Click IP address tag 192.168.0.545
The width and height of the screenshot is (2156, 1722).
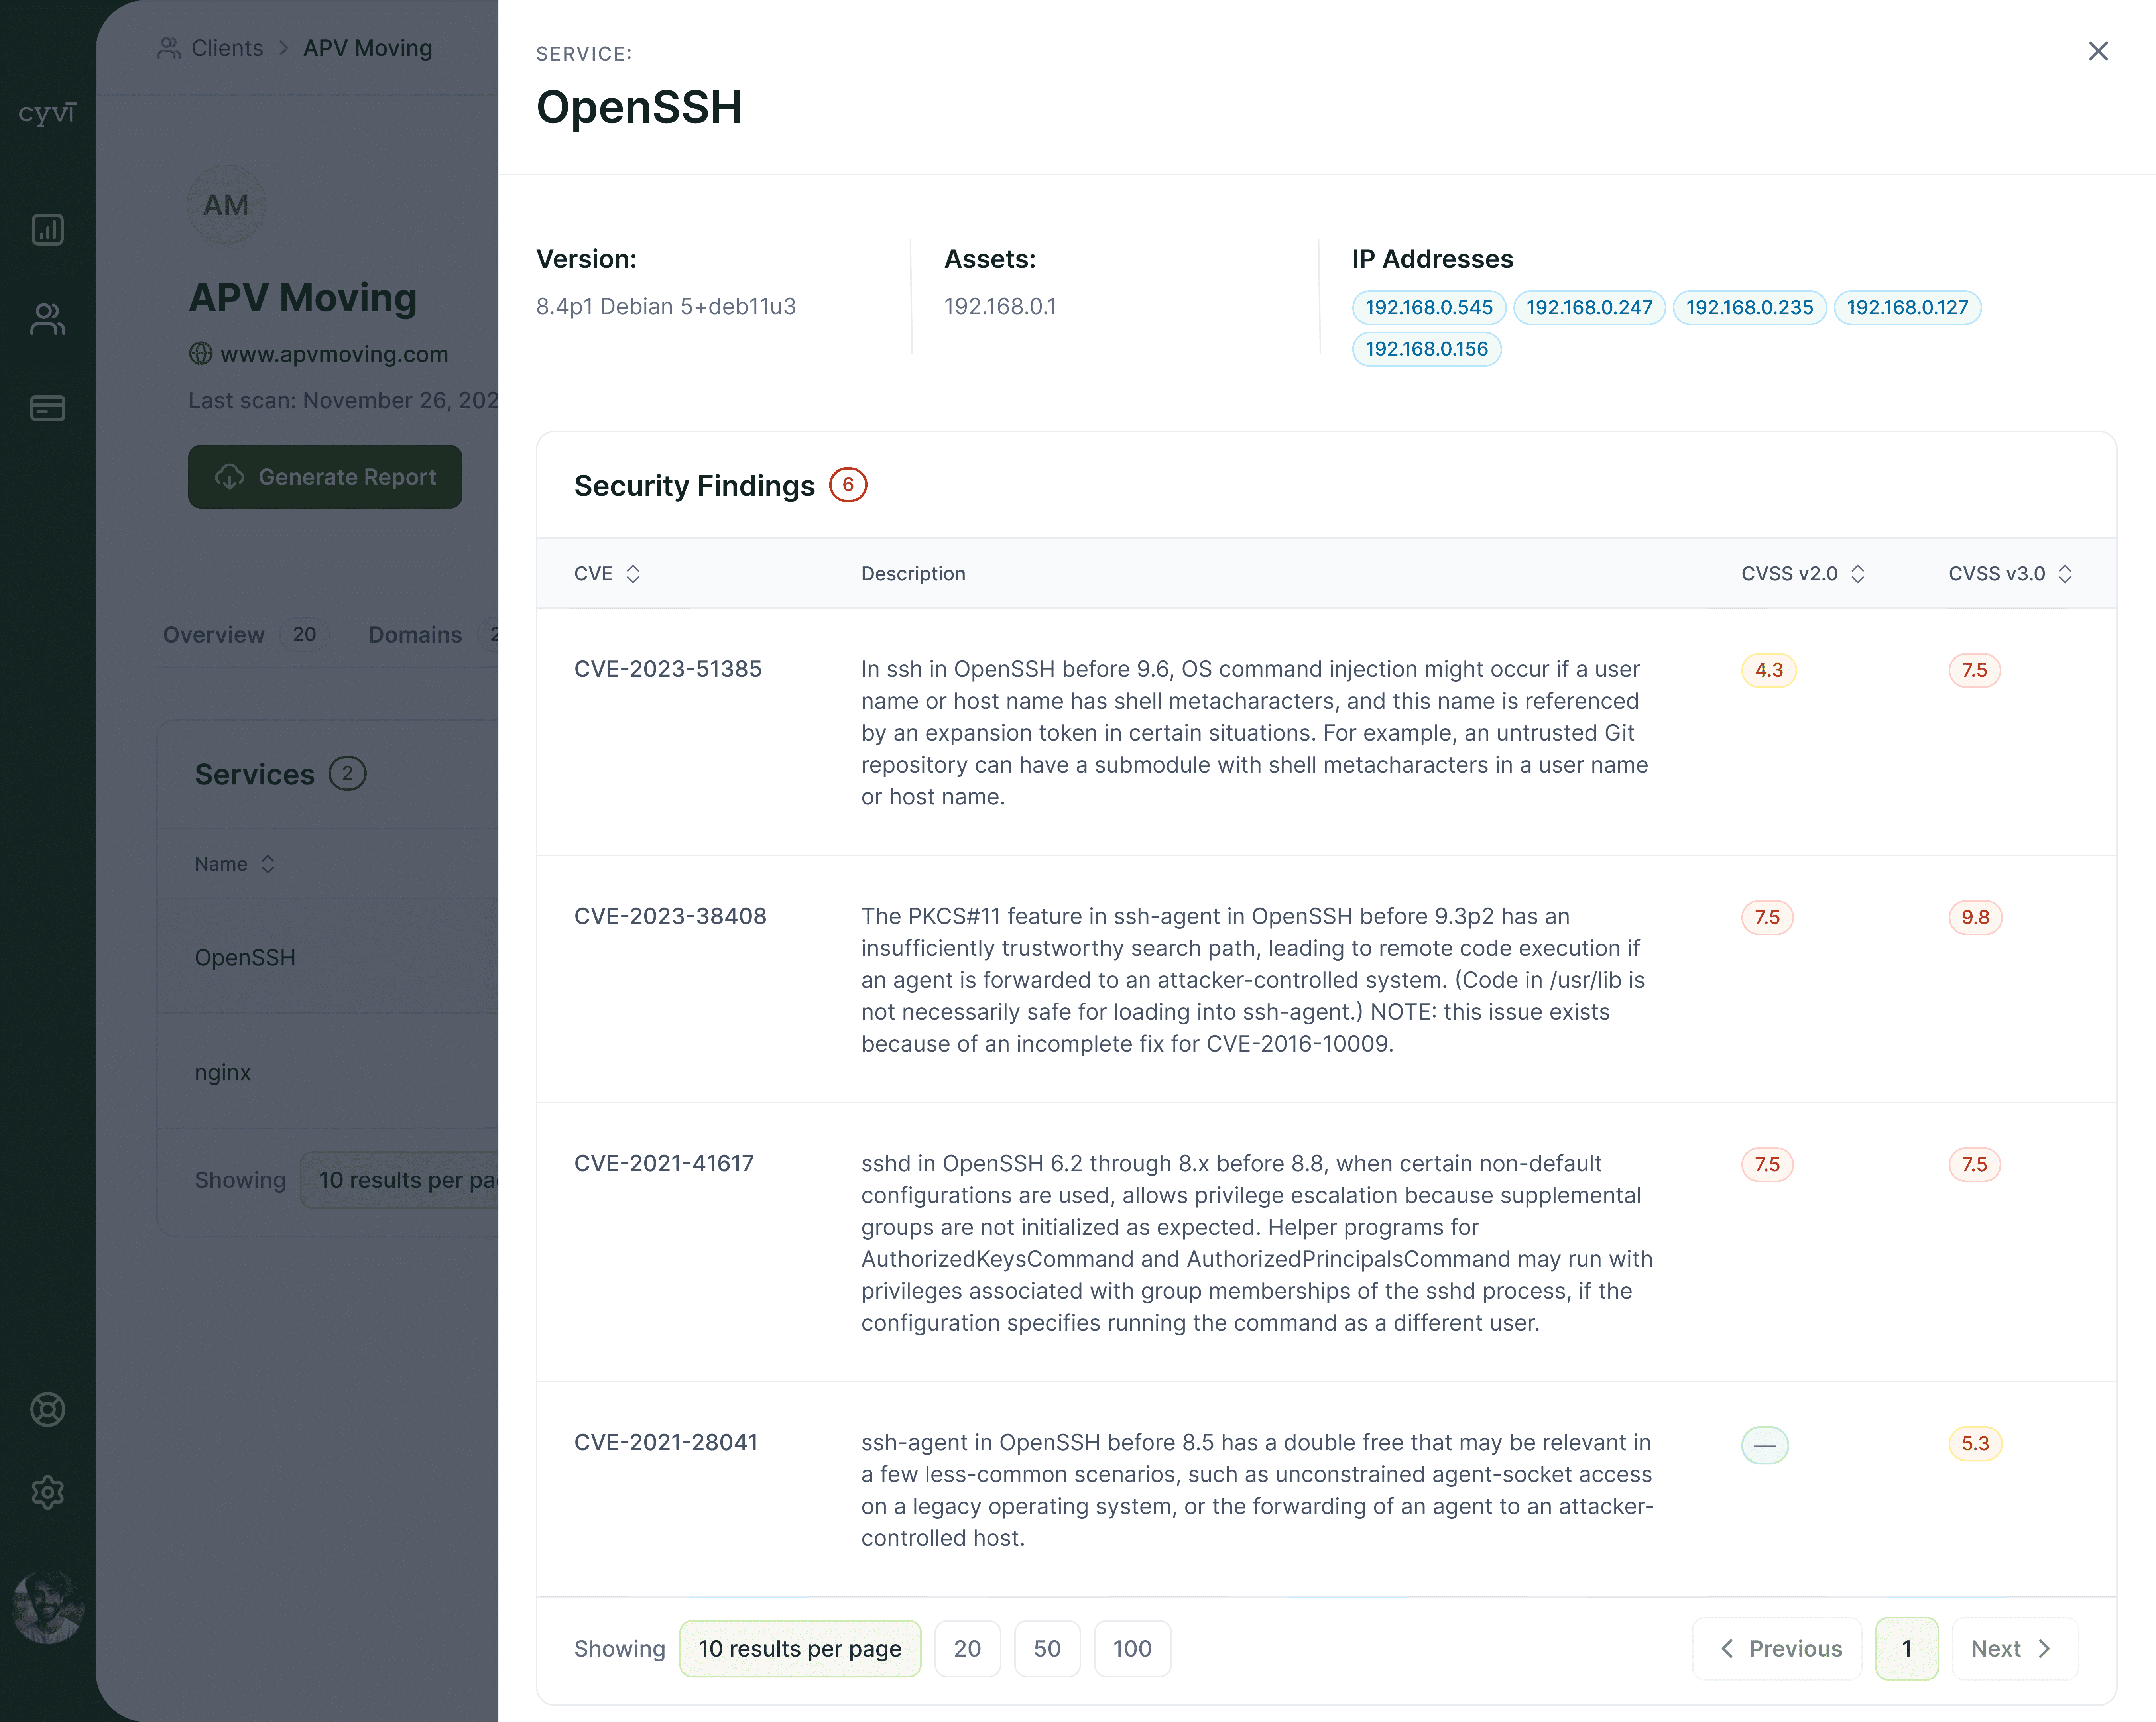1428,307
